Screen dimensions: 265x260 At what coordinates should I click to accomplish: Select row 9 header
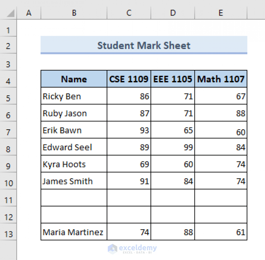coord(8,164)
